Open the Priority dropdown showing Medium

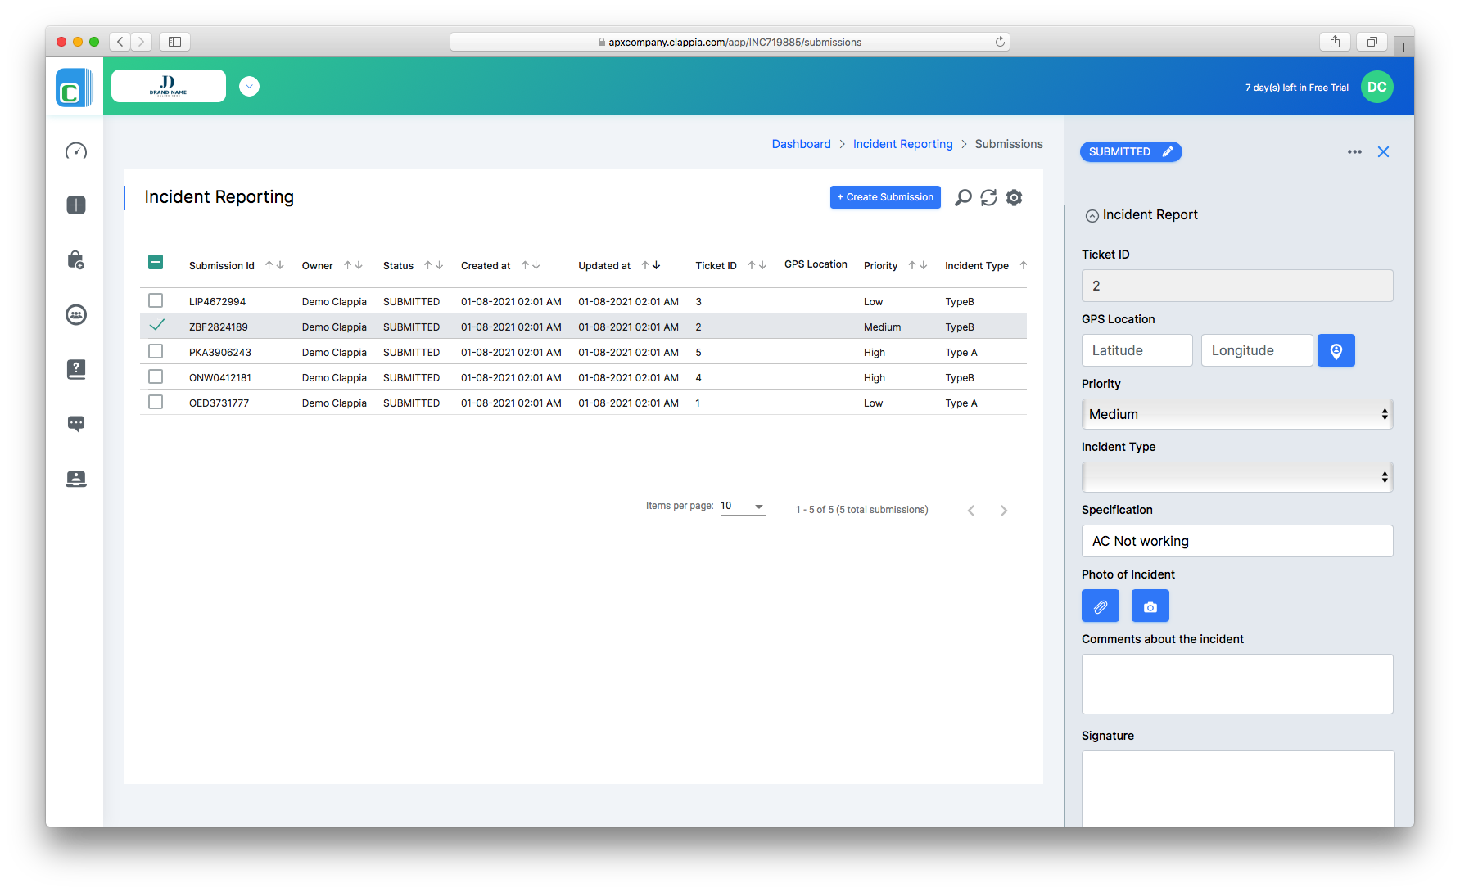click(x=1236, y=414)
